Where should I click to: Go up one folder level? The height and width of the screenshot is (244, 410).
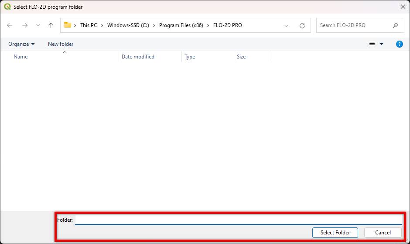pyautogui.click(x=51, y=25)
